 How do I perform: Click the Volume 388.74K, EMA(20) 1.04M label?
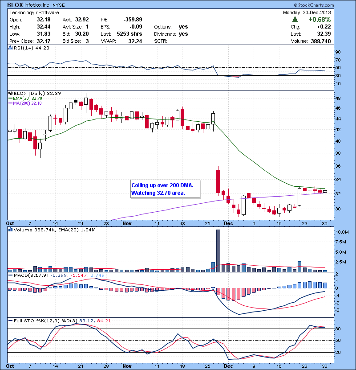55,230
